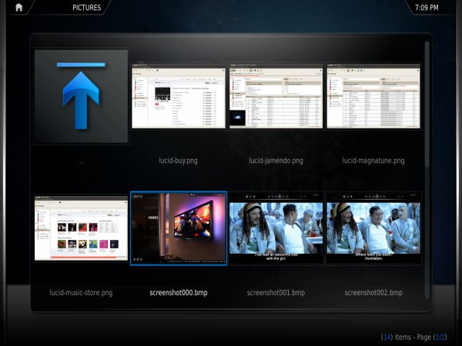Click the screenshot000.bmp filename label
The width and height of the screenshot is (462, 346).
(x=178, y=293)
